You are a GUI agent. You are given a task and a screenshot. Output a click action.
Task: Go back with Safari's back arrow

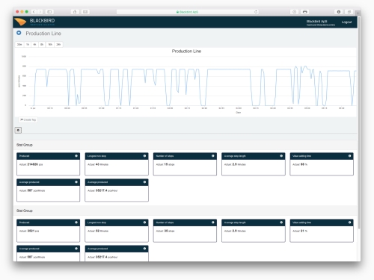34,12
